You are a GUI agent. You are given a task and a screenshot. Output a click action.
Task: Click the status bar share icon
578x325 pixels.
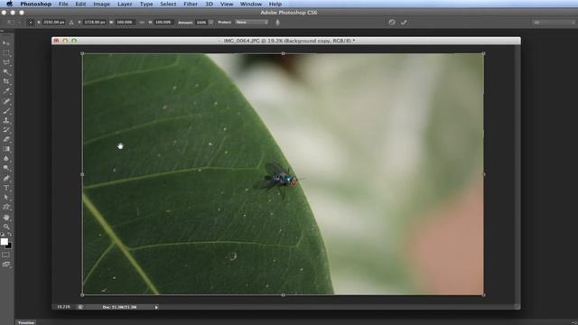tap(80, 307)
